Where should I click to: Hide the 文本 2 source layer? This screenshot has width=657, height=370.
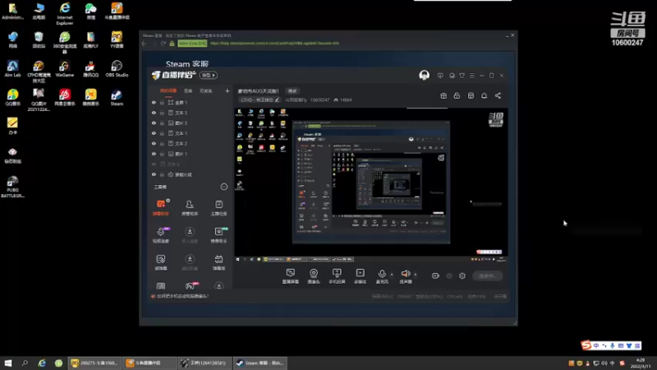154,143
